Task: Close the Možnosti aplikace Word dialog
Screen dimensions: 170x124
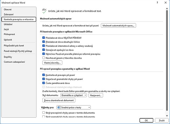Action: click(x=165, y=2)
